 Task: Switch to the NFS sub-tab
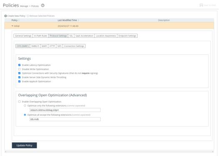point(59,46)
